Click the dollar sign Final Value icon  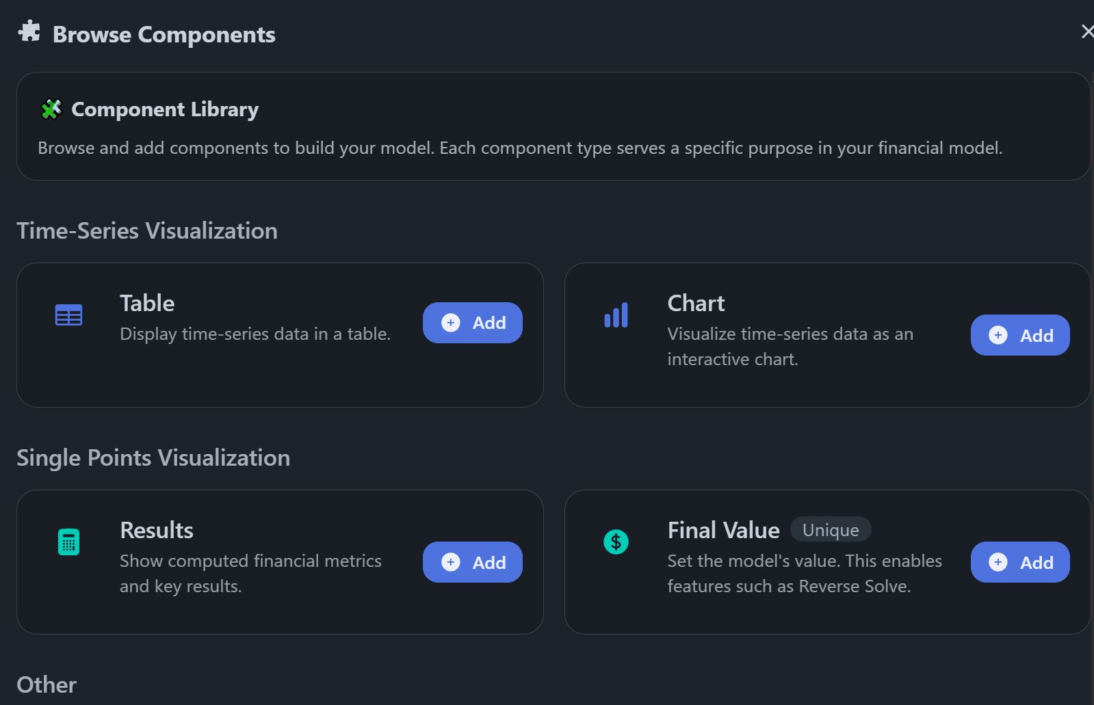click(x=616, y=542)
